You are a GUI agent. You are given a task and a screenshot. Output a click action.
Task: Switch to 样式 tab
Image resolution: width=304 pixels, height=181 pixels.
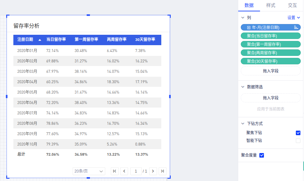[x=270, y=6]
